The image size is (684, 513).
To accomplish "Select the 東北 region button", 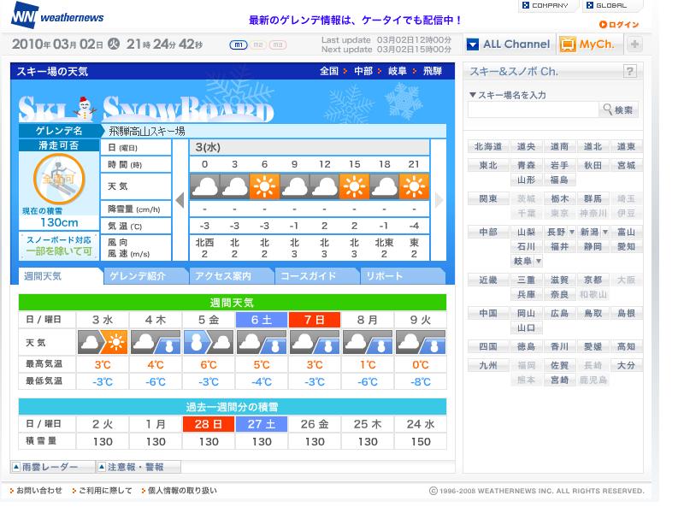I will [488, 165].
